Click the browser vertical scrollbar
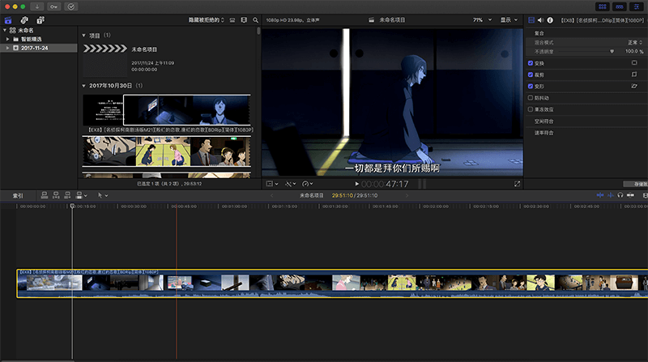The width and height of the screenshot is (648, 362). click(x=258, y=31)
